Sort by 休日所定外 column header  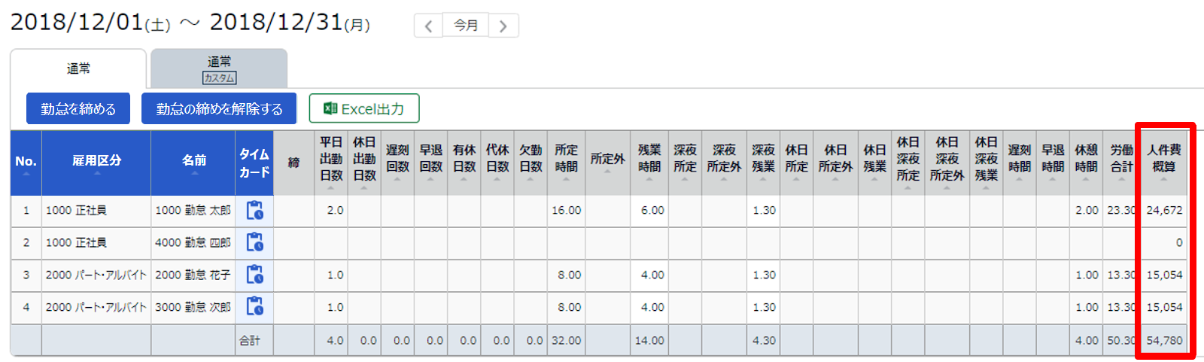pyautogui.click(x=836, y=163)
